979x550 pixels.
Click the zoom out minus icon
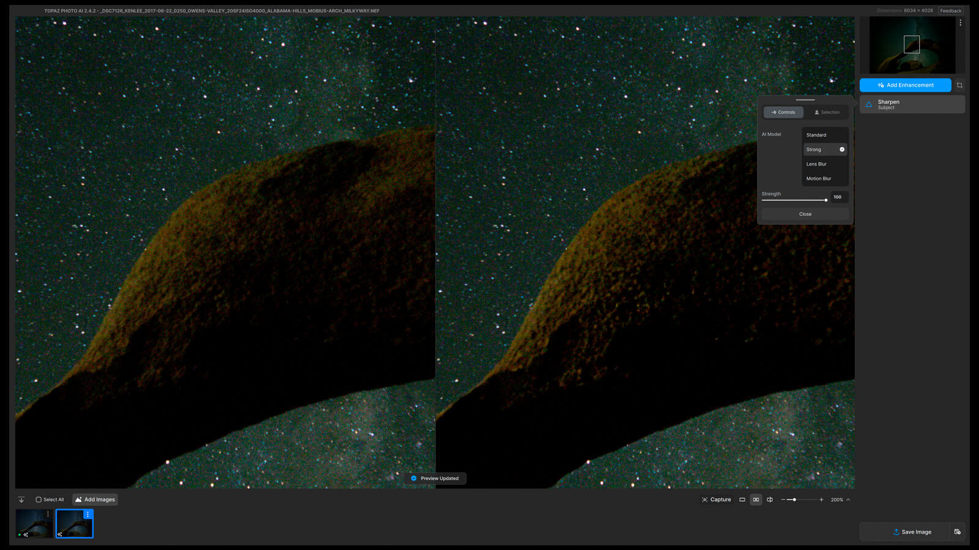pyautogui.click(x=783, y=499)
